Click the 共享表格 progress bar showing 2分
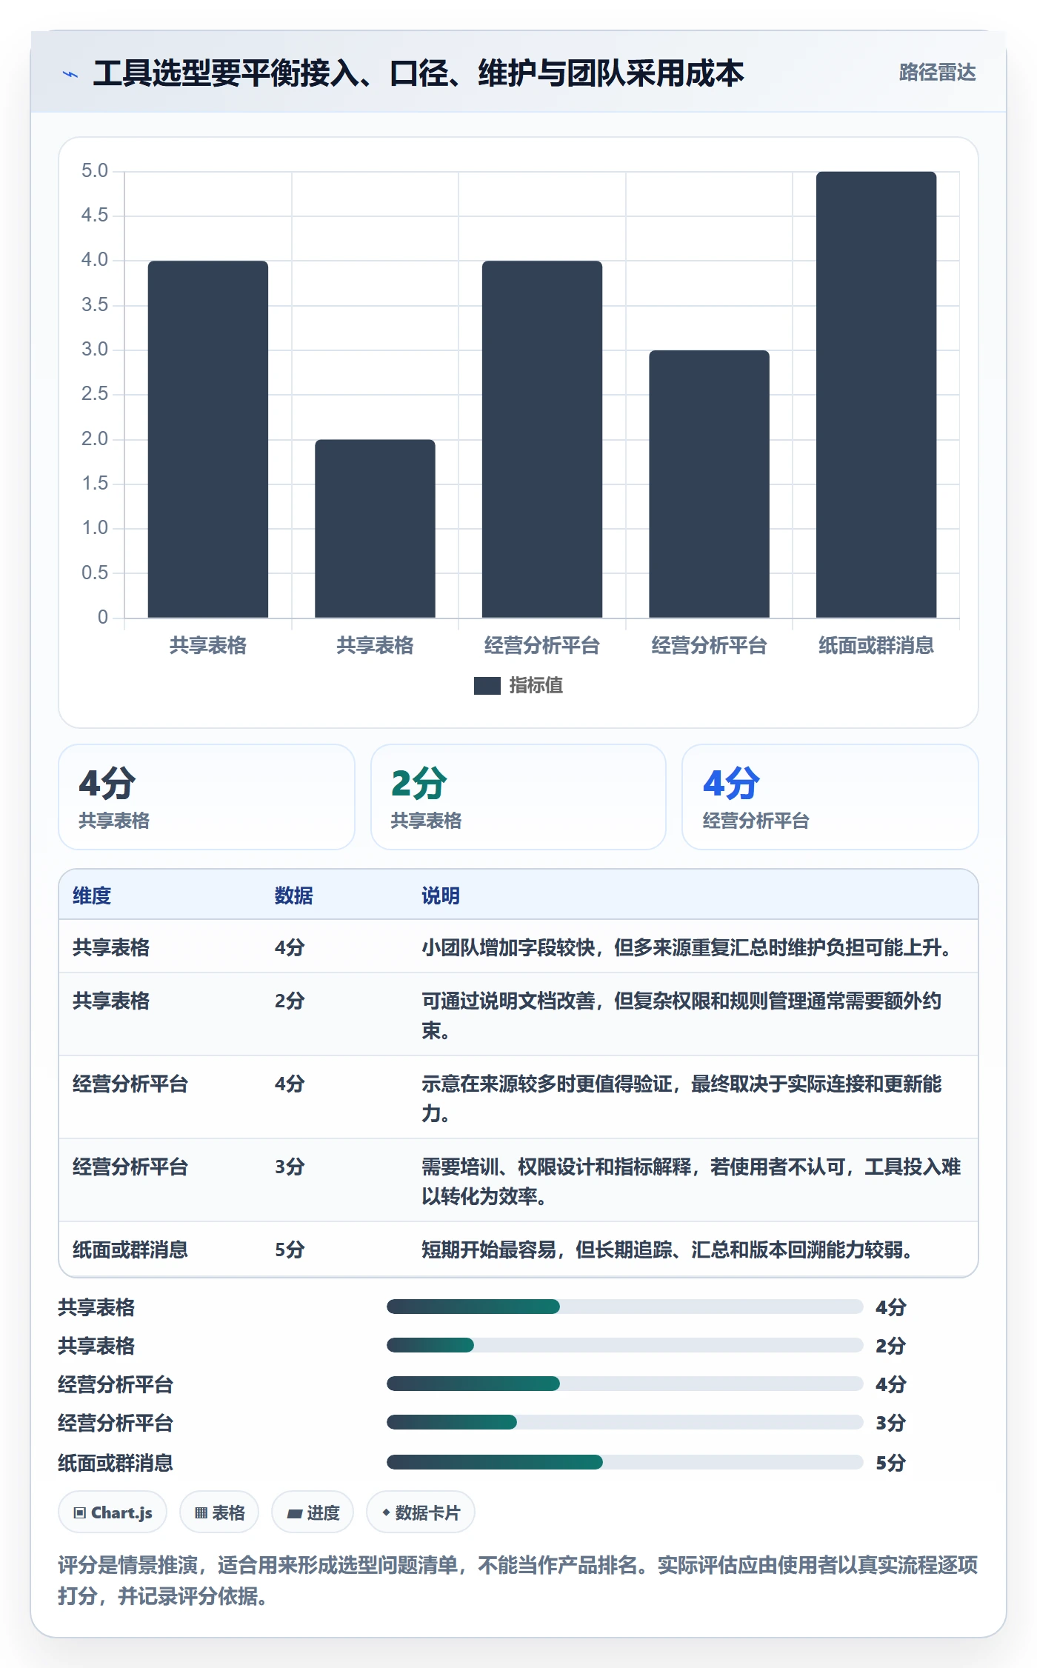Screen dimensions: 1037x1668 (624, 1345)
